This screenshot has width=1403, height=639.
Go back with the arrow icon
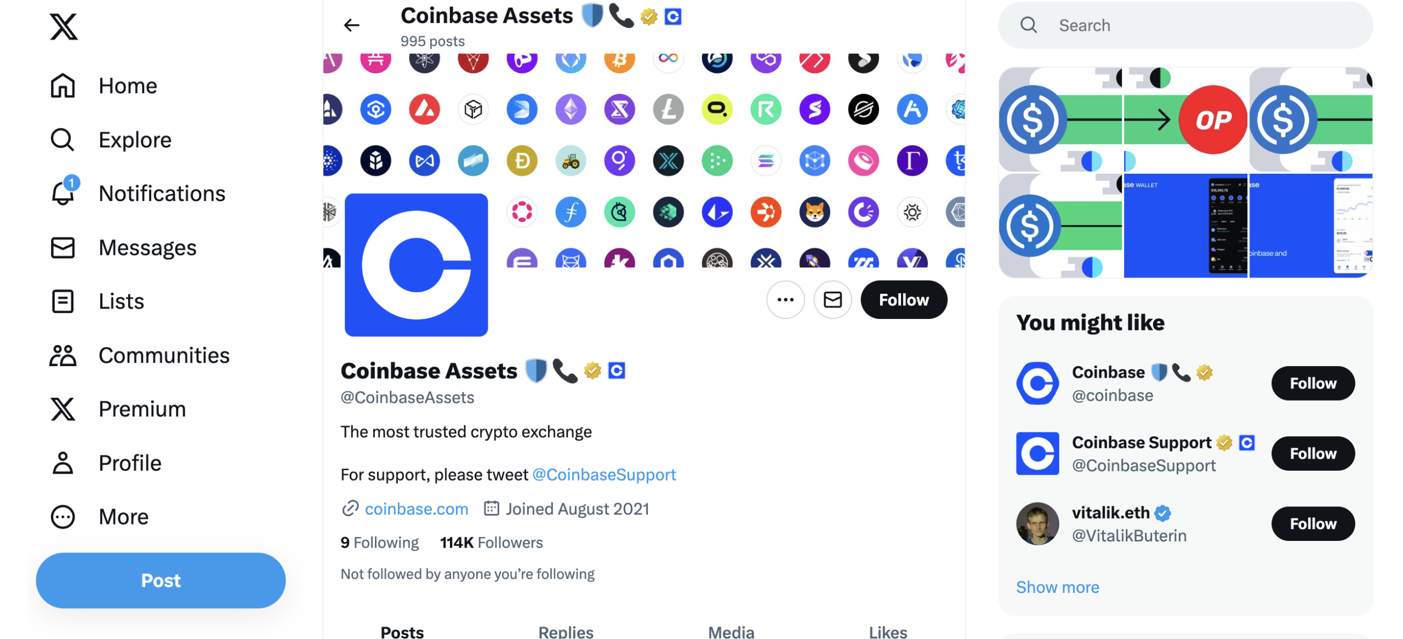point(351,25)
